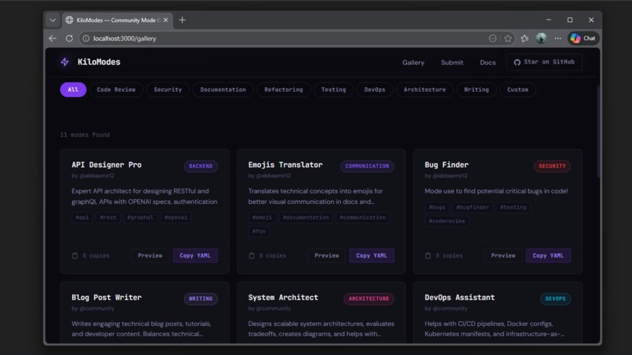Open the browser three-dots settings menu
Viewport: 632px width, 355px height.
click(x=558, y=38)
